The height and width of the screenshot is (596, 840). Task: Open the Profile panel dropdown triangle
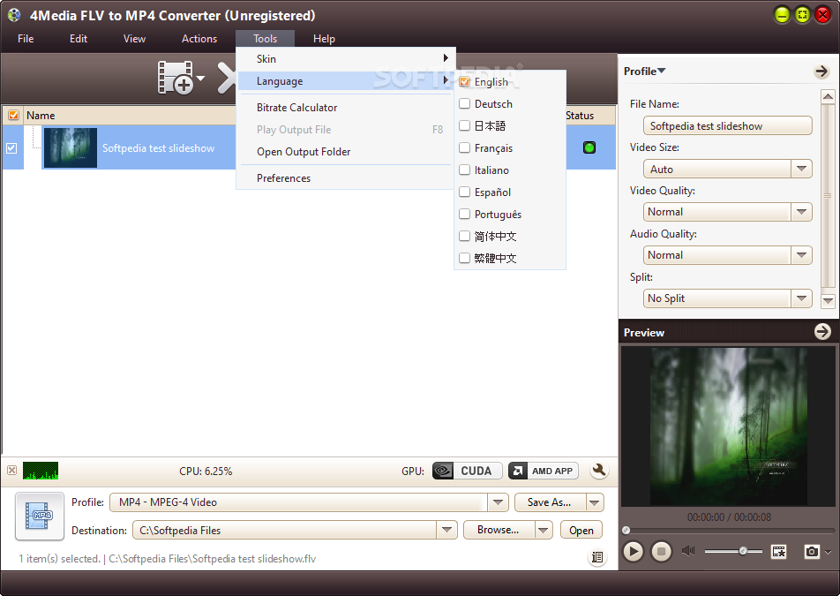(662, 71)
